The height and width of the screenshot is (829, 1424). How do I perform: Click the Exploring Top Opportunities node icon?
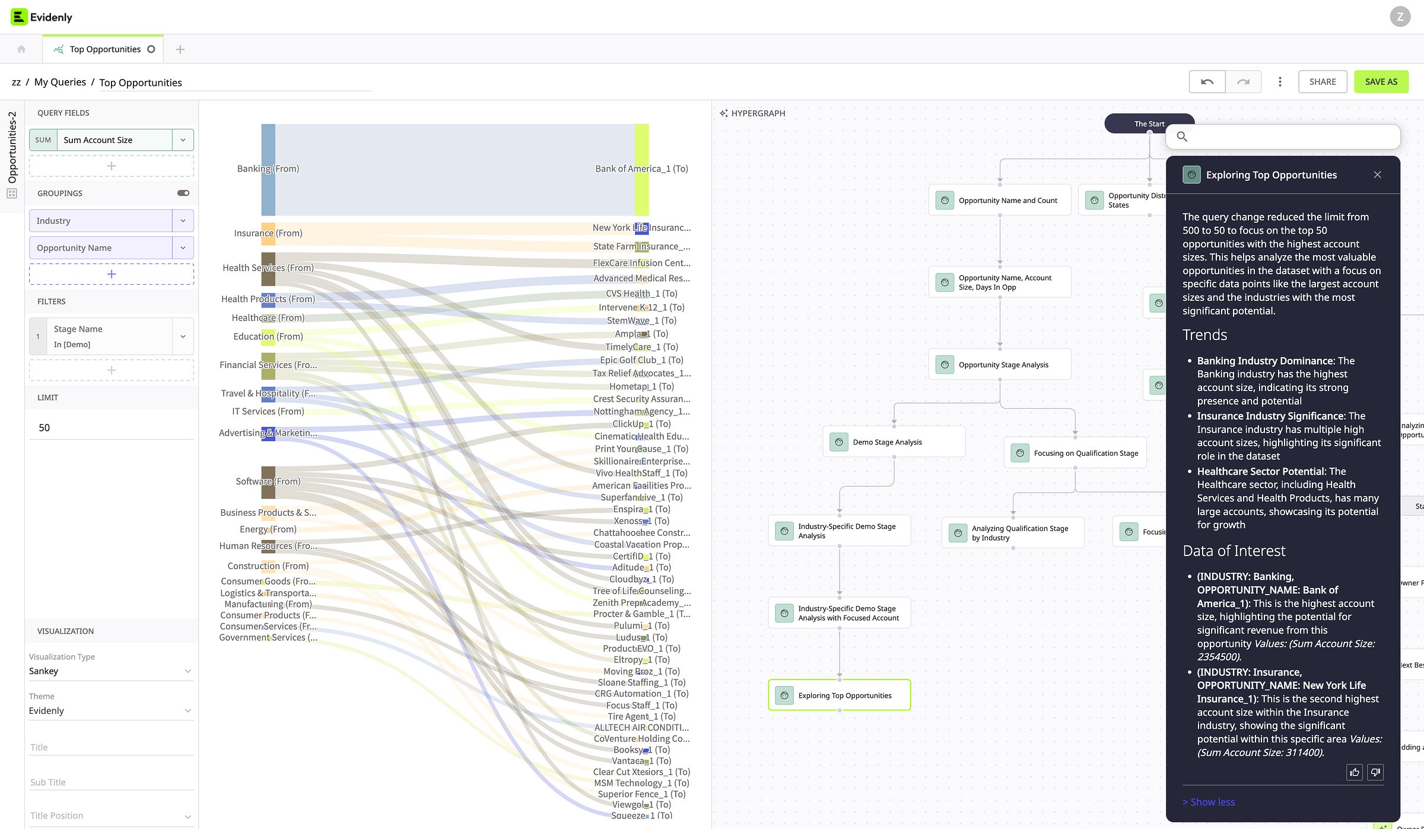coord(784,695)
